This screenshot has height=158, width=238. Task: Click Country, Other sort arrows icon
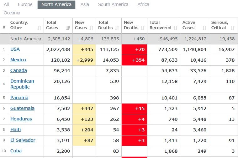(39, 28)
